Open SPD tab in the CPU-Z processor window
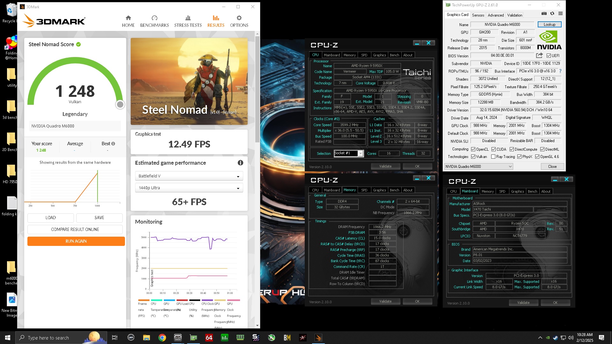The image size is (612, 344). coord(364,55)
